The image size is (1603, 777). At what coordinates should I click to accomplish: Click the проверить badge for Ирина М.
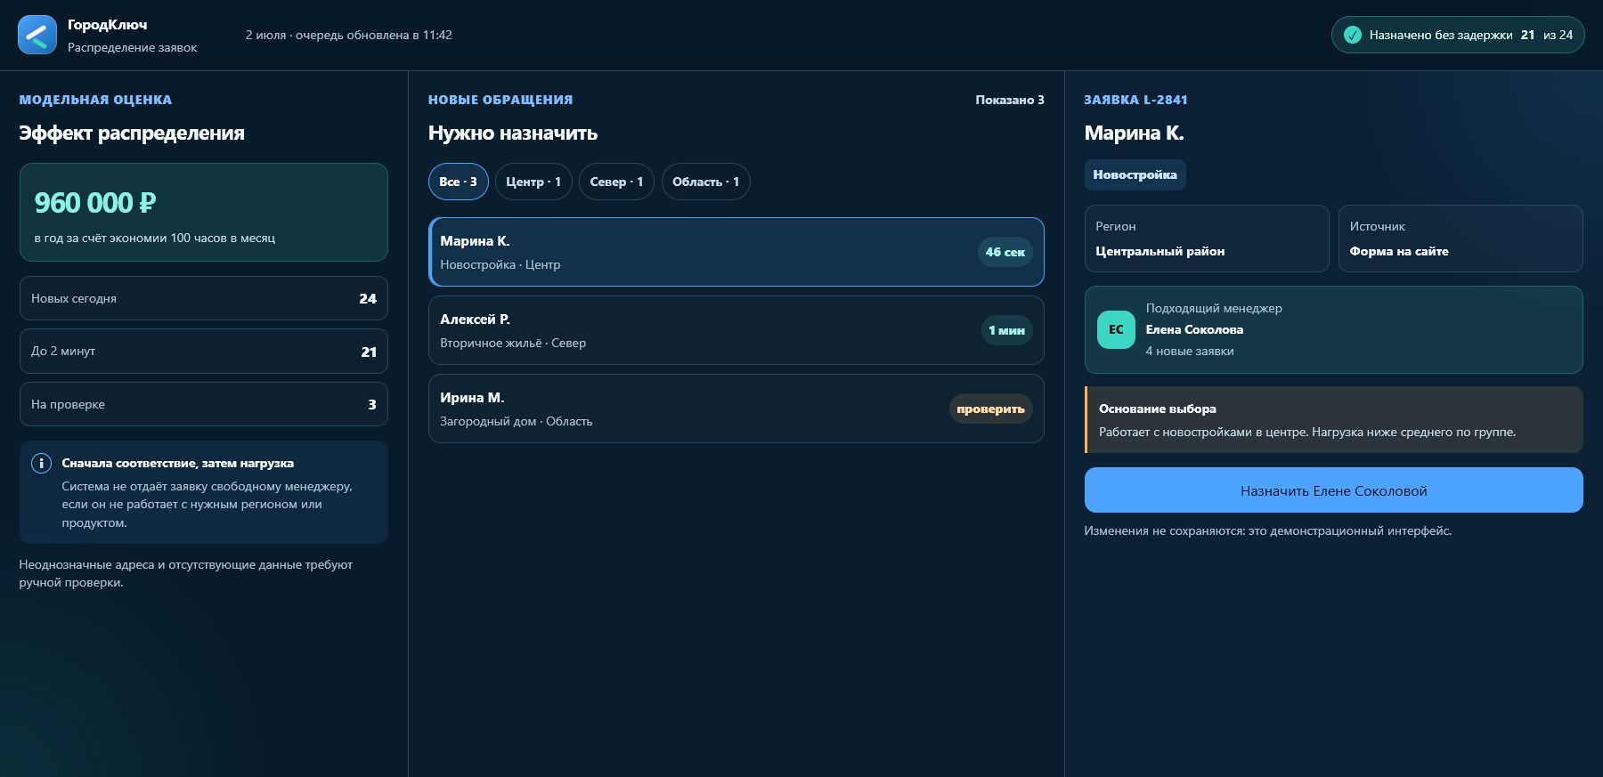coord(990,409)
